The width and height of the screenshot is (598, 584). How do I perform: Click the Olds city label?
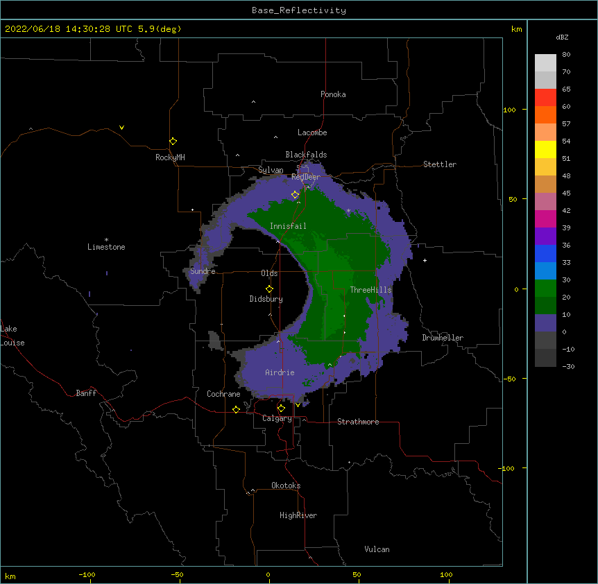pos(269,273)
